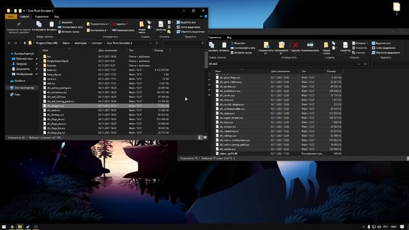Switch to Главная tab in Euro Truck Simulator 2 window
Image resolution: width=409 pixels, height=230 pixels.
[24, 17]
